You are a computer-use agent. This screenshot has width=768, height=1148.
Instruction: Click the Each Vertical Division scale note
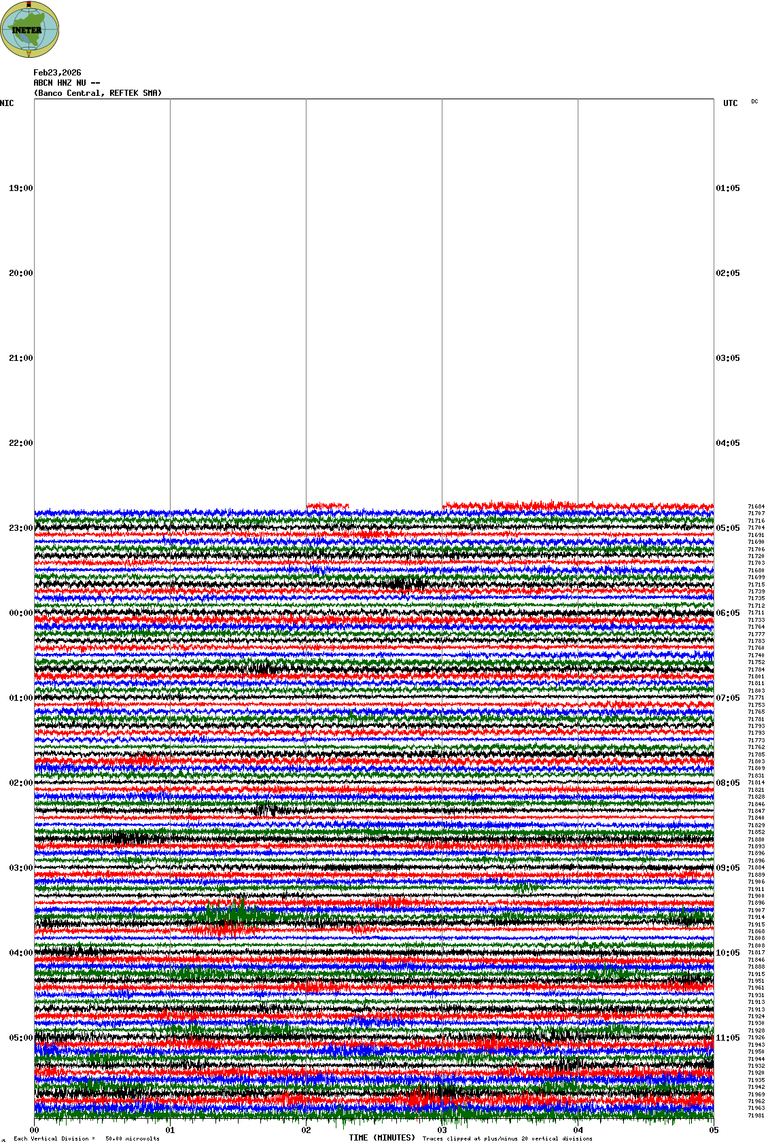point(86,1138)
